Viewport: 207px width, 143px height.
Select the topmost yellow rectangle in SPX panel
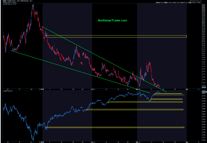(x=168, y=94)
